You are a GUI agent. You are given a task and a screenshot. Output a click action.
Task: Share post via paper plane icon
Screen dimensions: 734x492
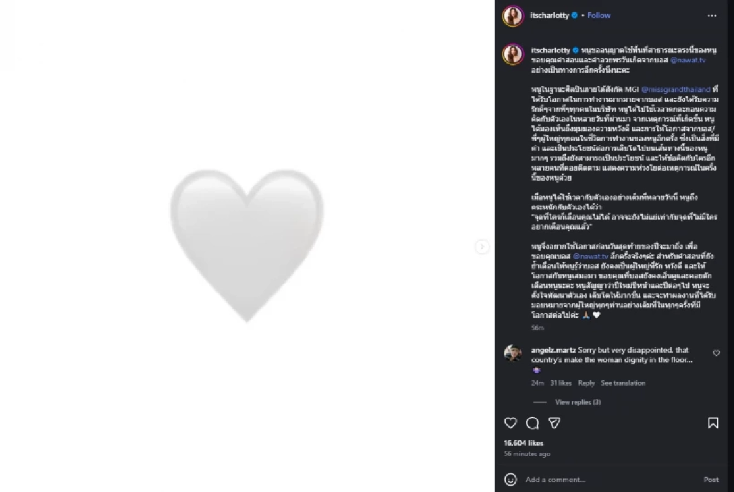tap(554, 423)
